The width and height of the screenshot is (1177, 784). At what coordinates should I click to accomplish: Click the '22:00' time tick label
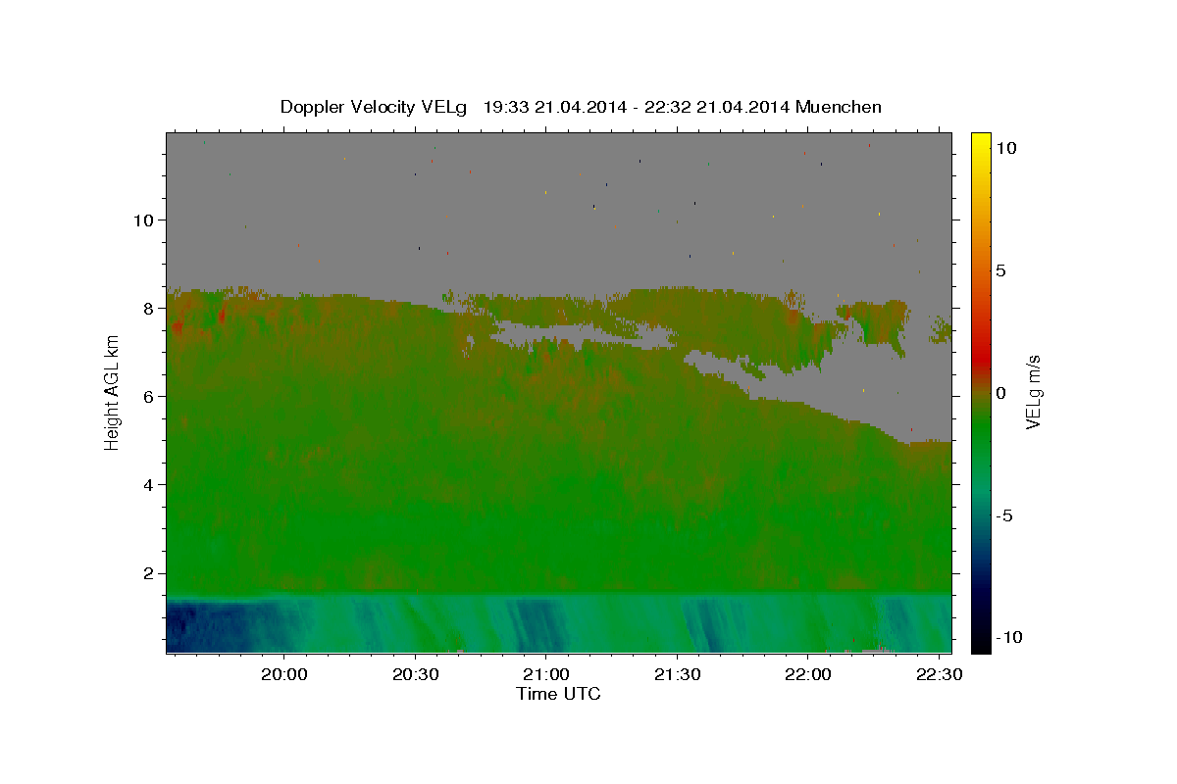(x=807, y=675)
